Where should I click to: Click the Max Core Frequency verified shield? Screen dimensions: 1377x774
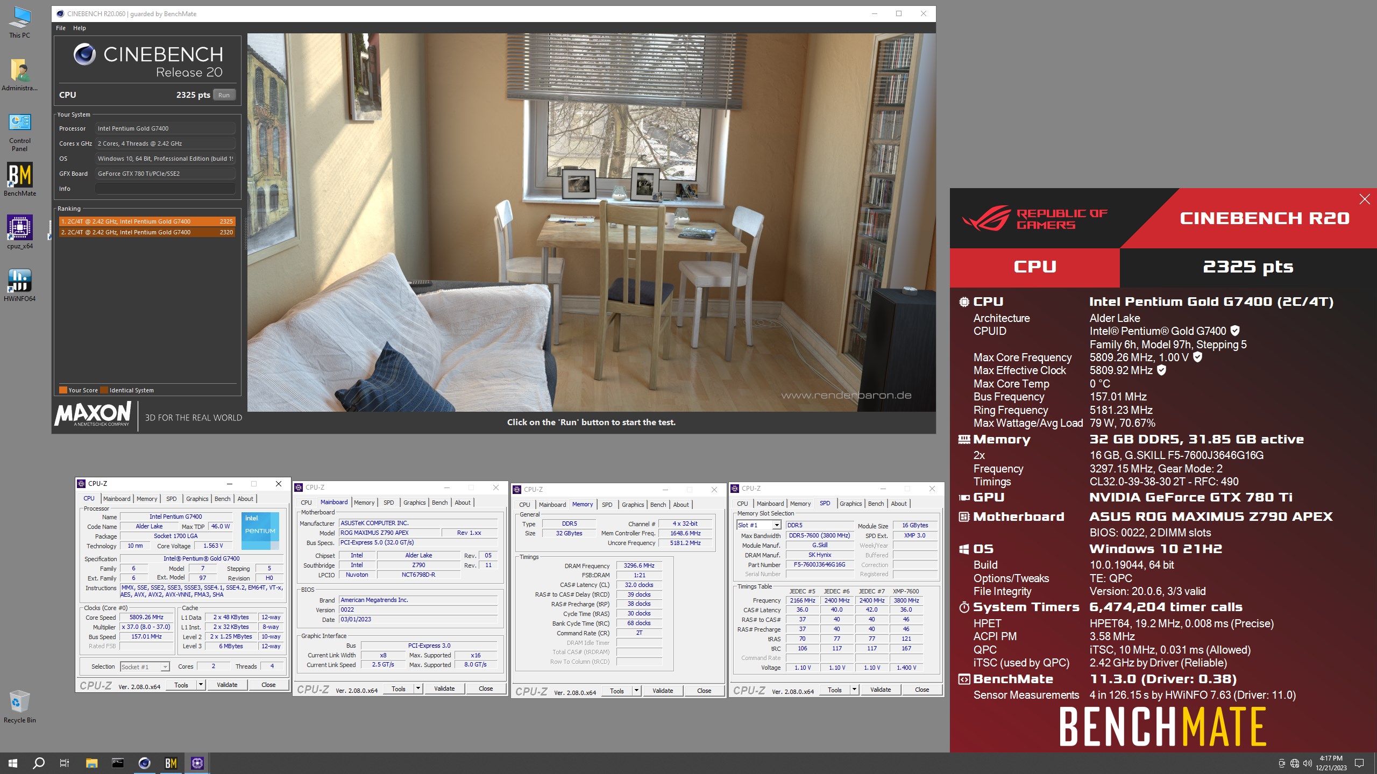coord(1198,357)
